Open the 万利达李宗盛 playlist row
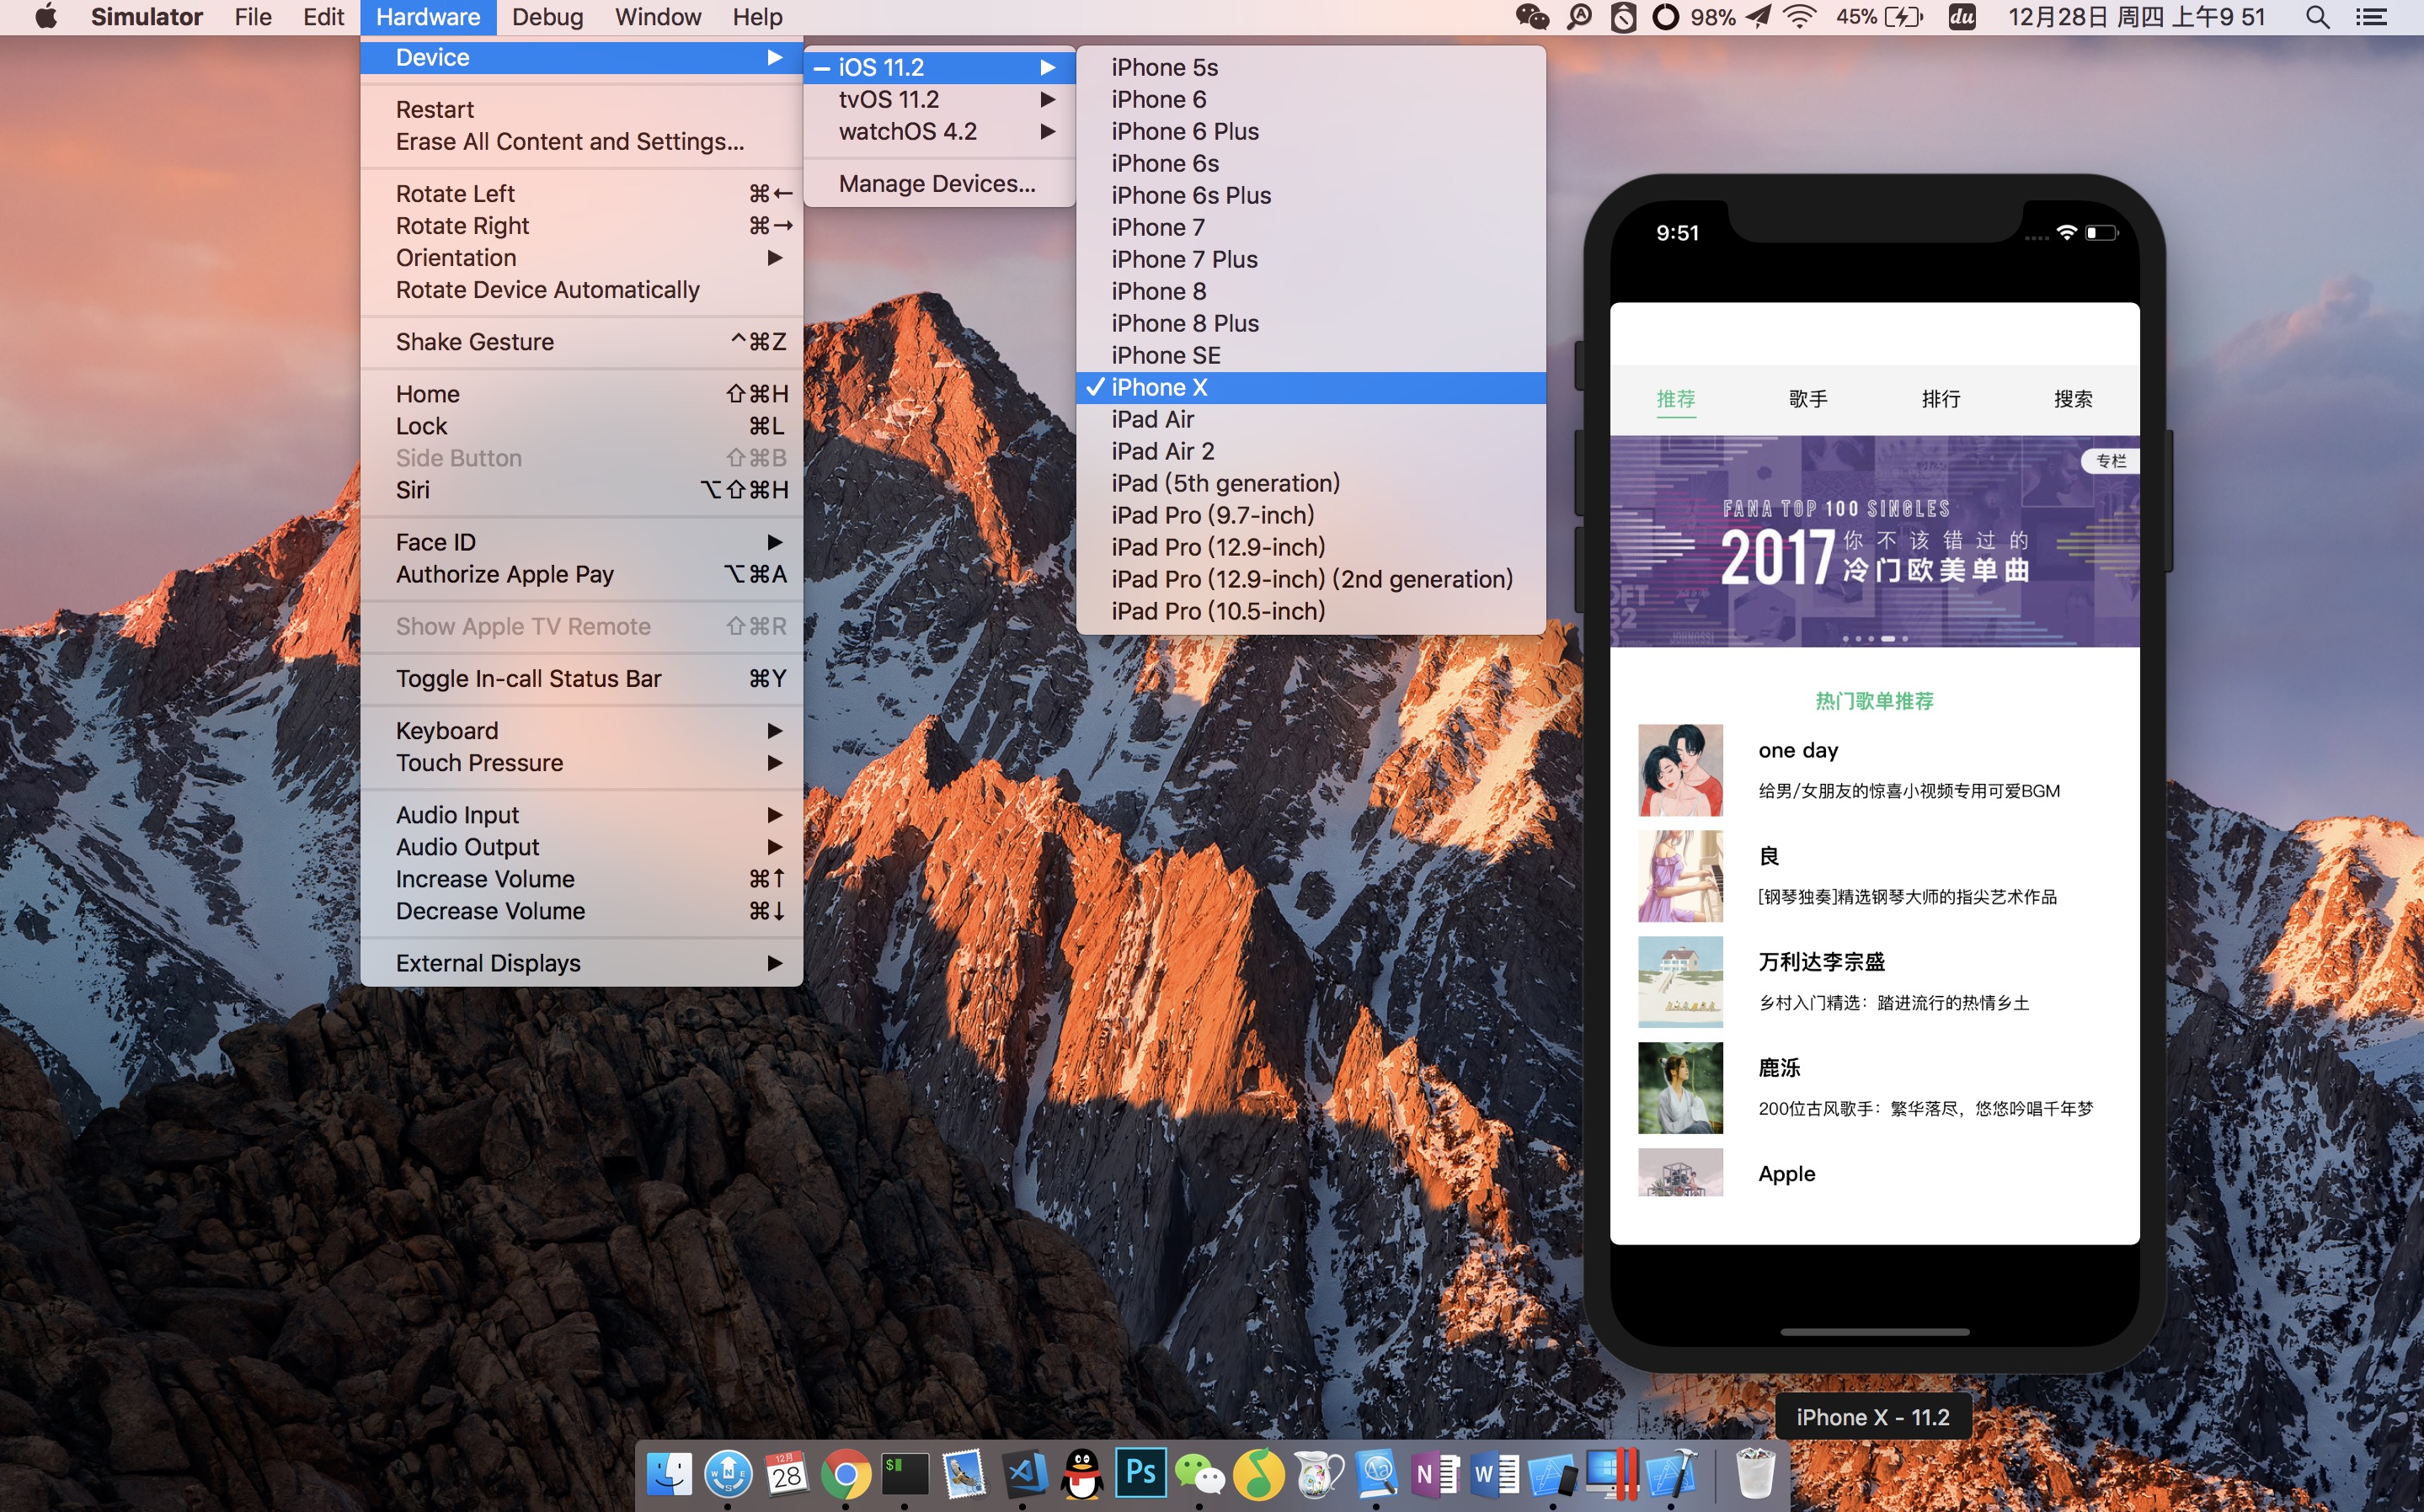The width and height of the screenshot is (2424, 1512). coord(1874,982)
